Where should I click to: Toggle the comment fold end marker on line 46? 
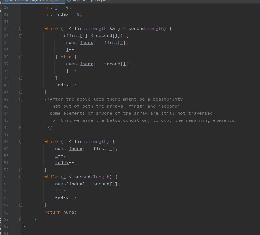21,127
